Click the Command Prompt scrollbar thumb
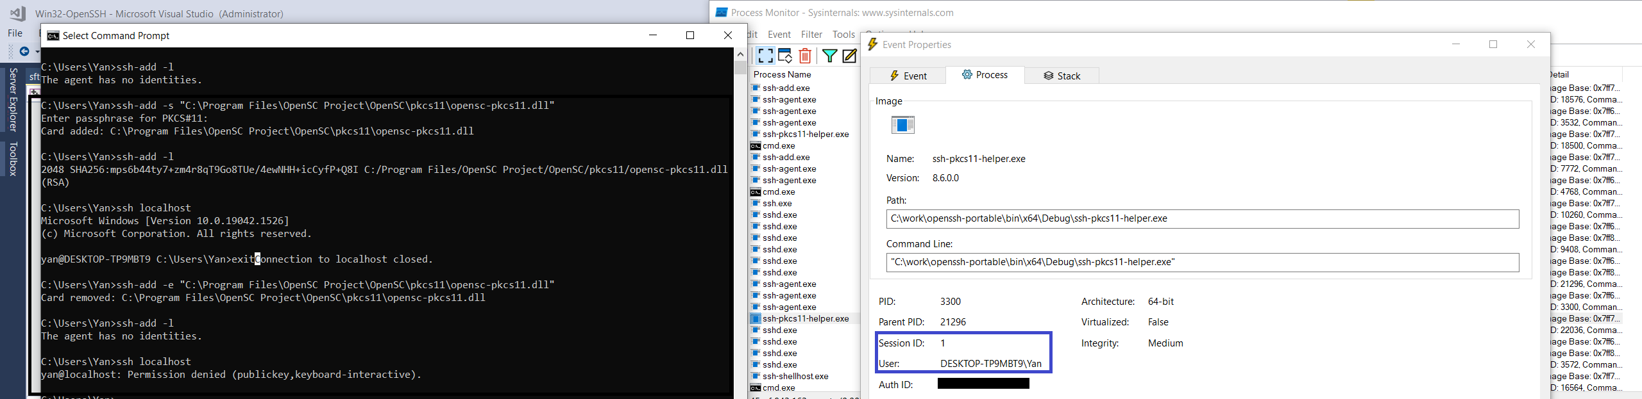This screenshot has width=1642, height=399. point(740,67)
